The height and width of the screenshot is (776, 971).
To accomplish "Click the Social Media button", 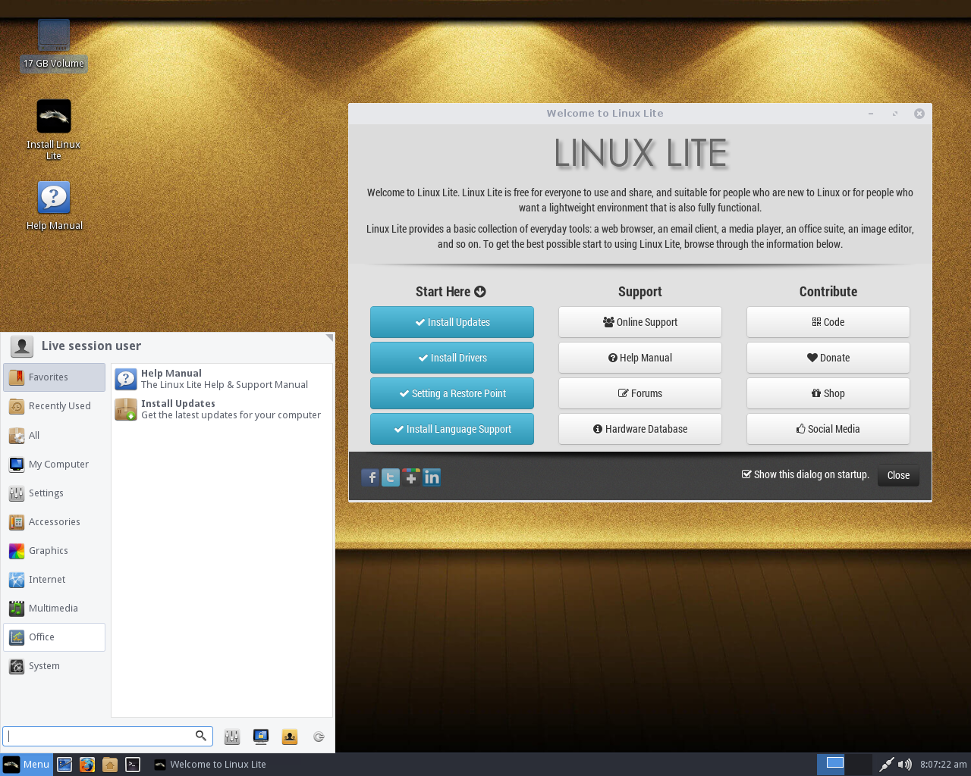I will (828, 429).
